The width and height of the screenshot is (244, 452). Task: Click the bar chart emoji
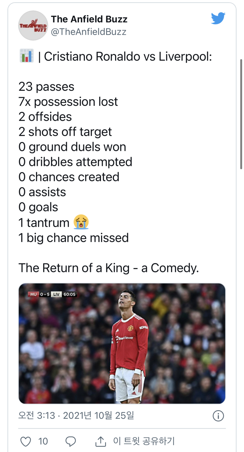pos(27,56)
